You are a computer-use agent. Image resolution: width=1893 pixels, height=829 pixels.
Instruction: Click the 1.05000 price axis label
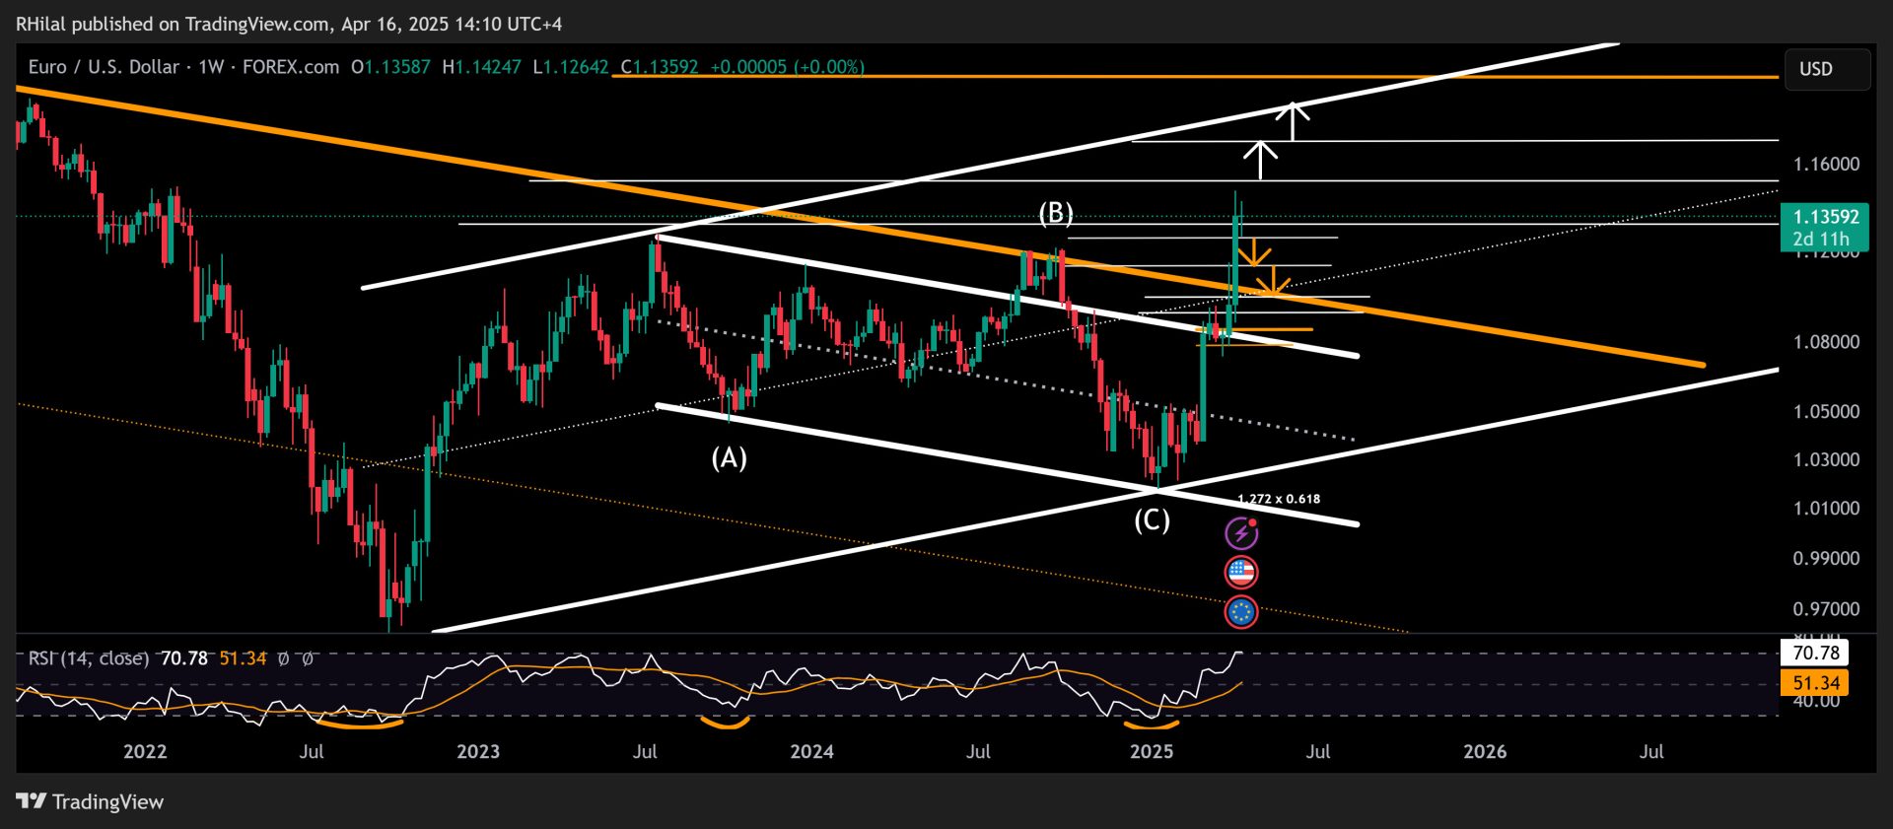1826,411
